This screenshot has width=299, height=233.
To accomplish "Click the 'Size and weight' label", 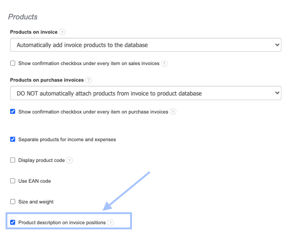I will (x=36, y=202).
